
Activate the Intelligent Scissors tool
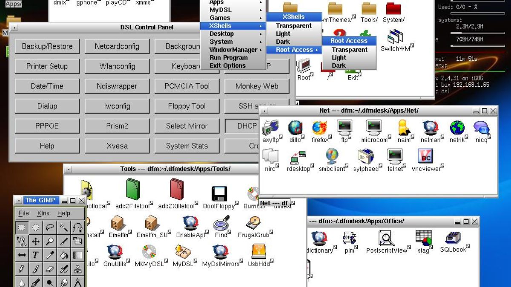pyautogui.click(x=22, y=242)
